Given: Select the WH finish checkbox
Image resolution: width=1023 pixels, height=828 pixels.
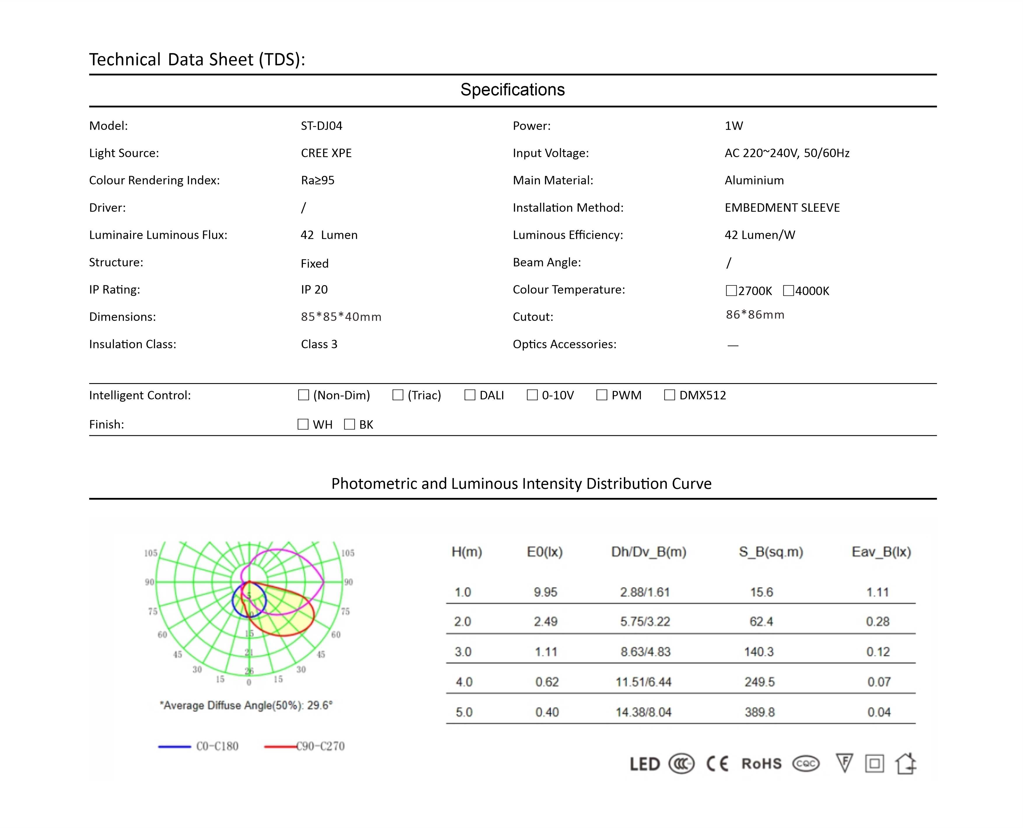Looking at the screenshot, I should point(303,424).
